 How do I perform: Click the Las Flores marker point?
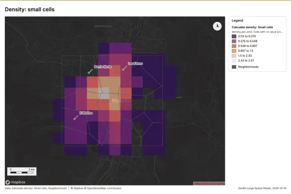coord(123,70)
